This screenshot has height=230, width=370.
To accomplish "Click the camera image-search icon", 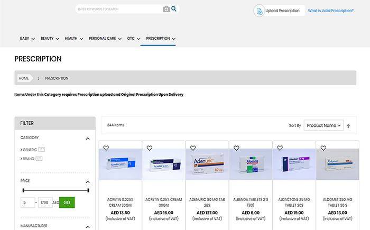I will pyautogui.click(x=166, y=9).
